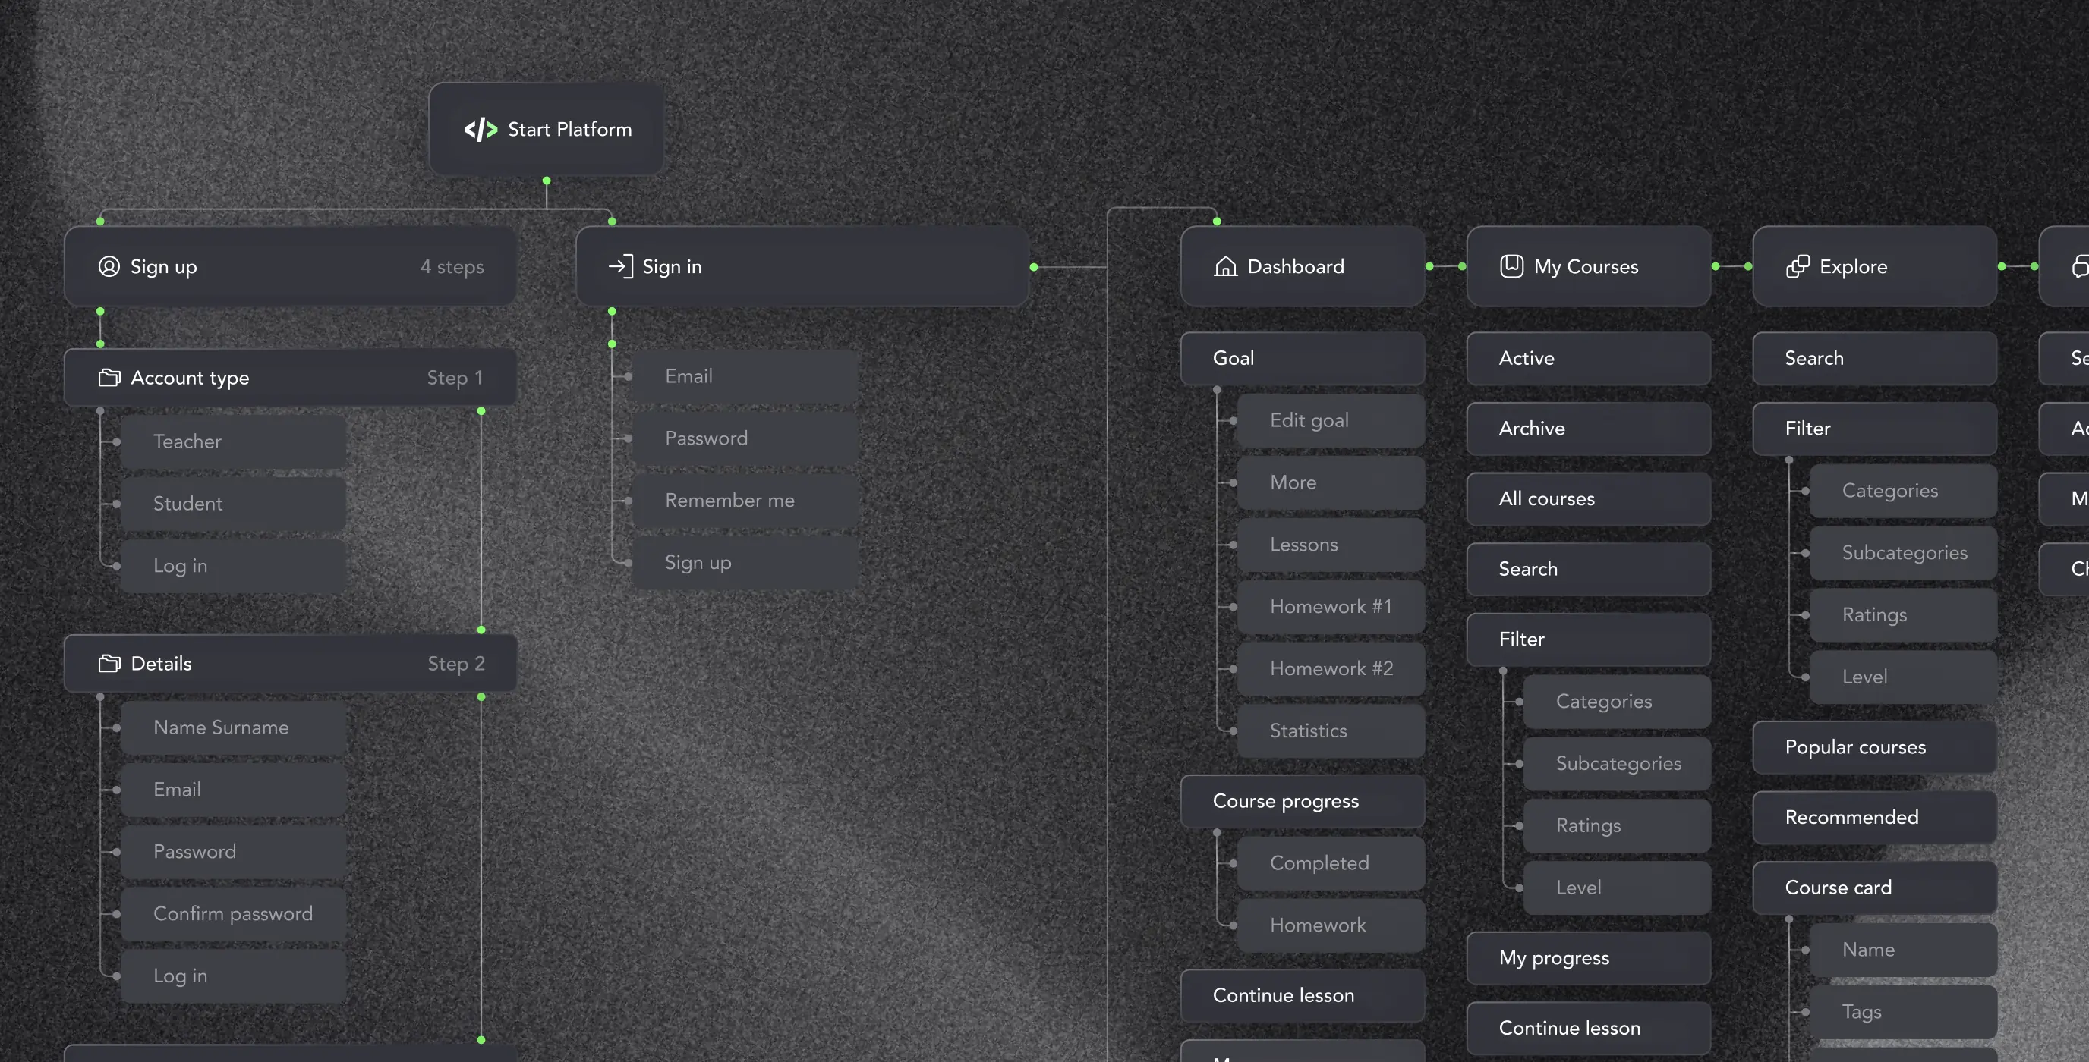Select the Active item under My Courses
The height and width of the screenshot is (1062, 2089).
pyautogui.click(x=1588, y=357)
